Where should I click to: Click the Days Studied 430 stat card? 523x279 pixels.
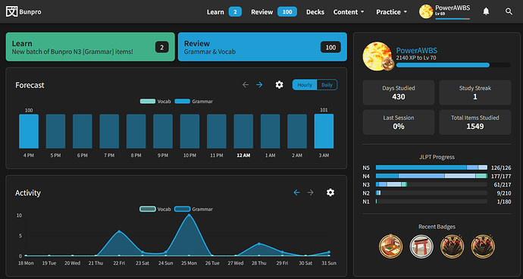coord(399,92)
